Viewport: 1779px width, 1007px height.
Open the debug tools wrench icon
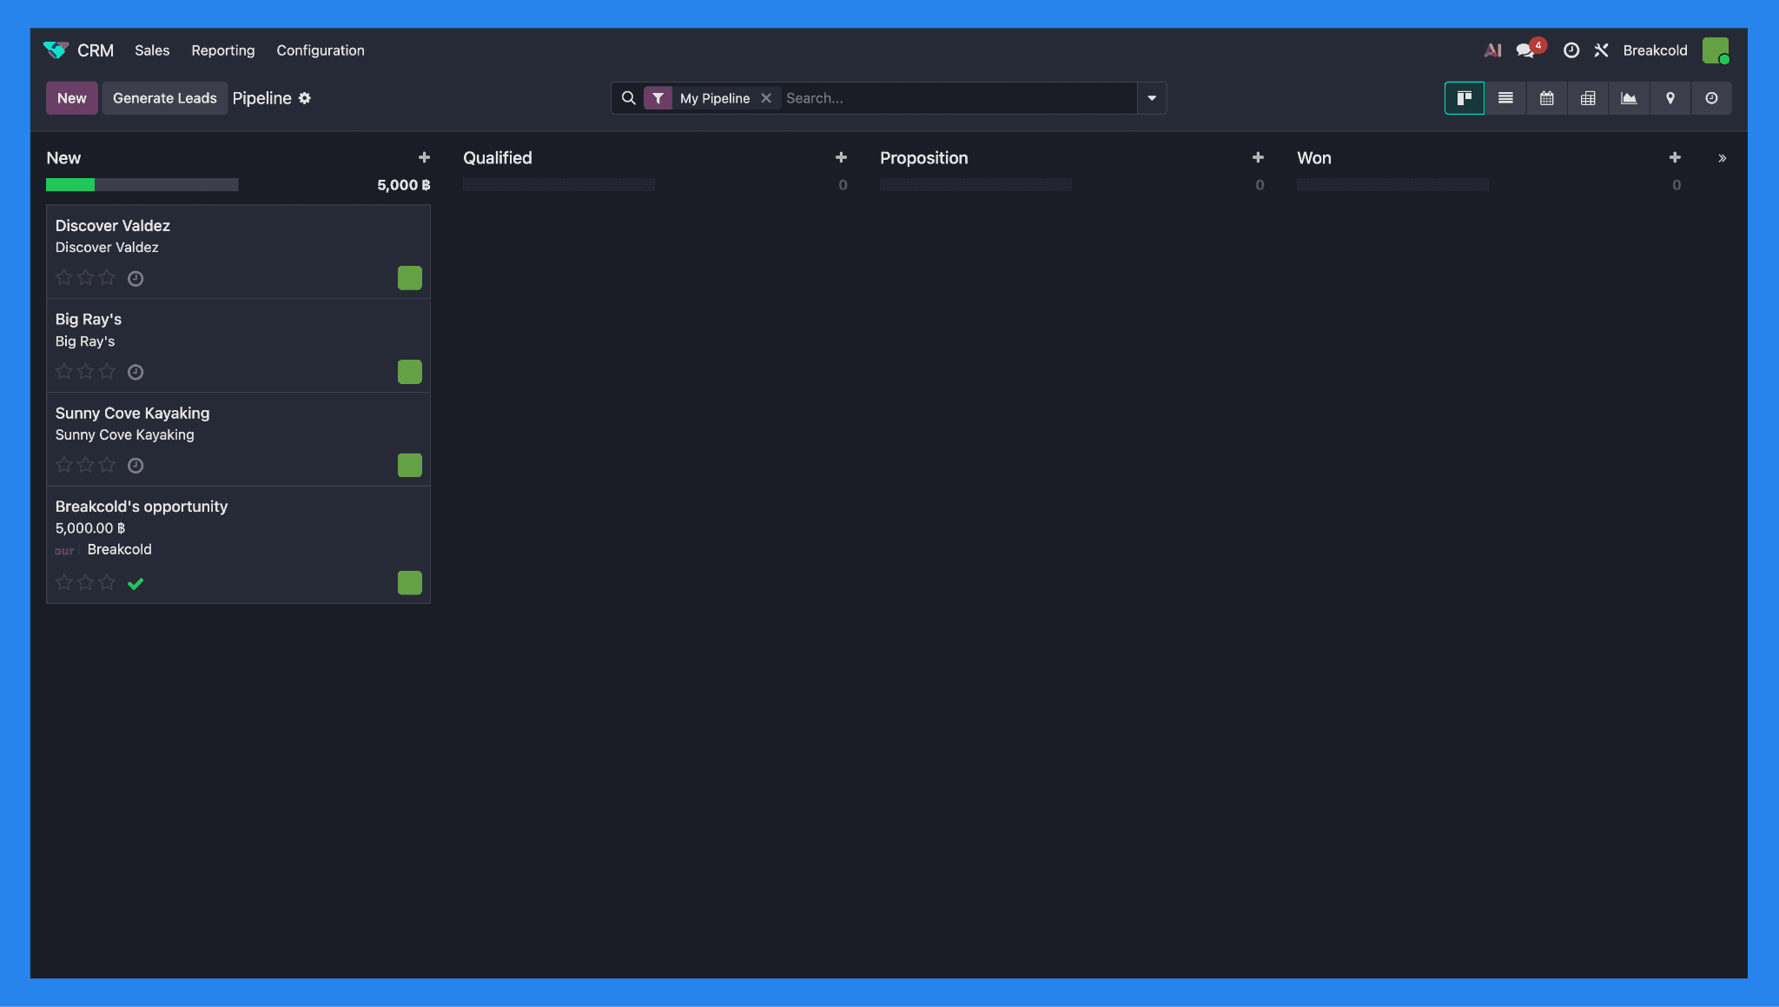[1601, 50]
